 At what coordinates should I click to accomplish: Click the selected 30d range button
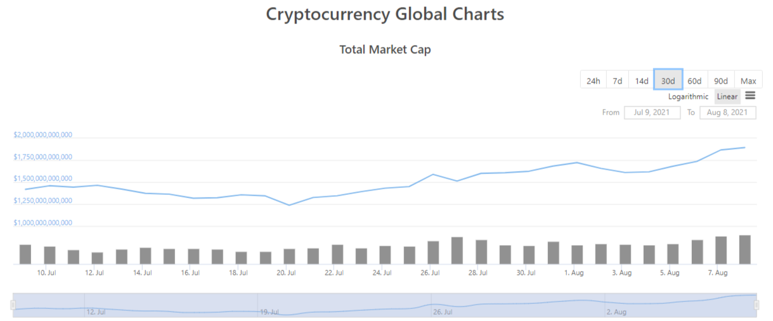668,80
